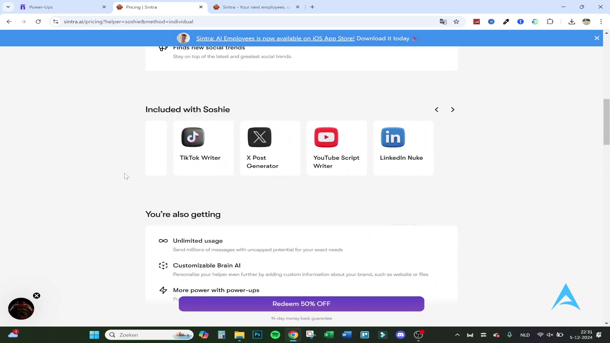Reload the Sintra pricing page
The height and width of the screenshot is (343, 610).
coord(38,22)
